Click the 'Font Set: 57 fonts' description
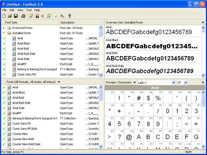The image size is (207, 155). click(x=71, y=33)
